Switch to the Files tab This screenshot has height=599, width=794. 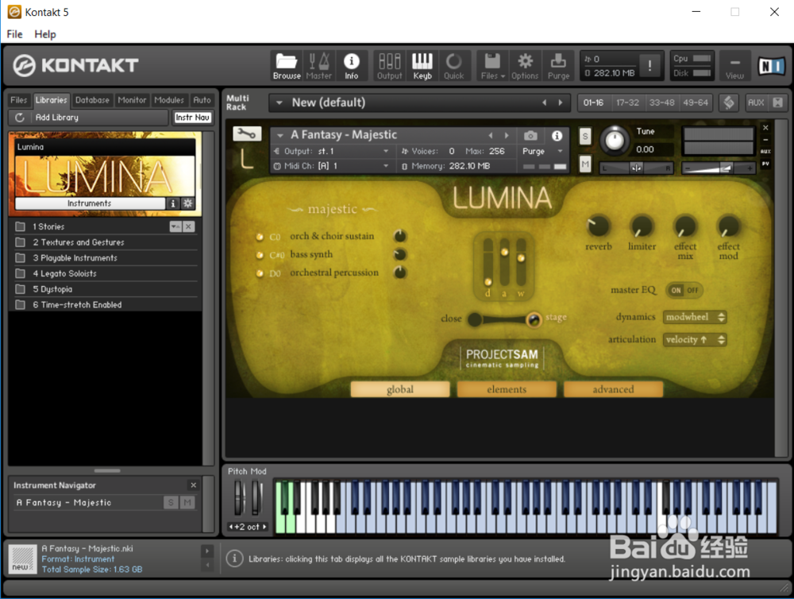pos(19,100)
